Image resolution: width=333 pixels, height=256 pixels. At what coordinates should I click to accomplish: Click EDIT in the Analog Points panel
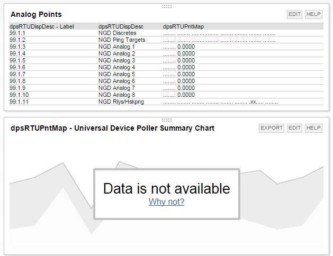coord(294,14)
